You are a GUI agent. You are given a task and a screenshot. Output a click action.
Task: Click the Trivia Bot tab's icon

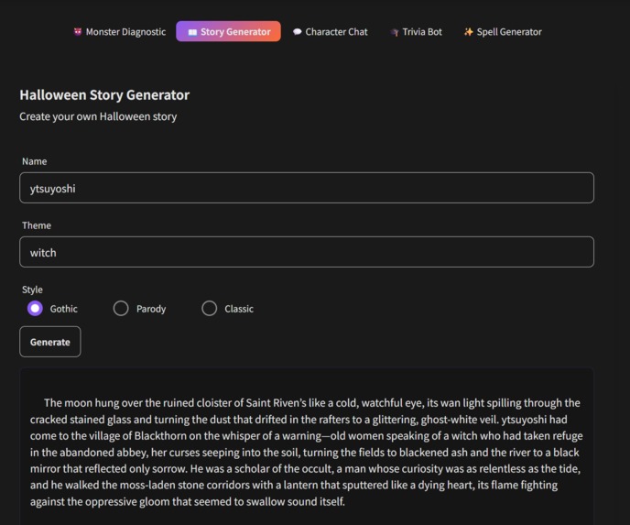pos(395,32)
